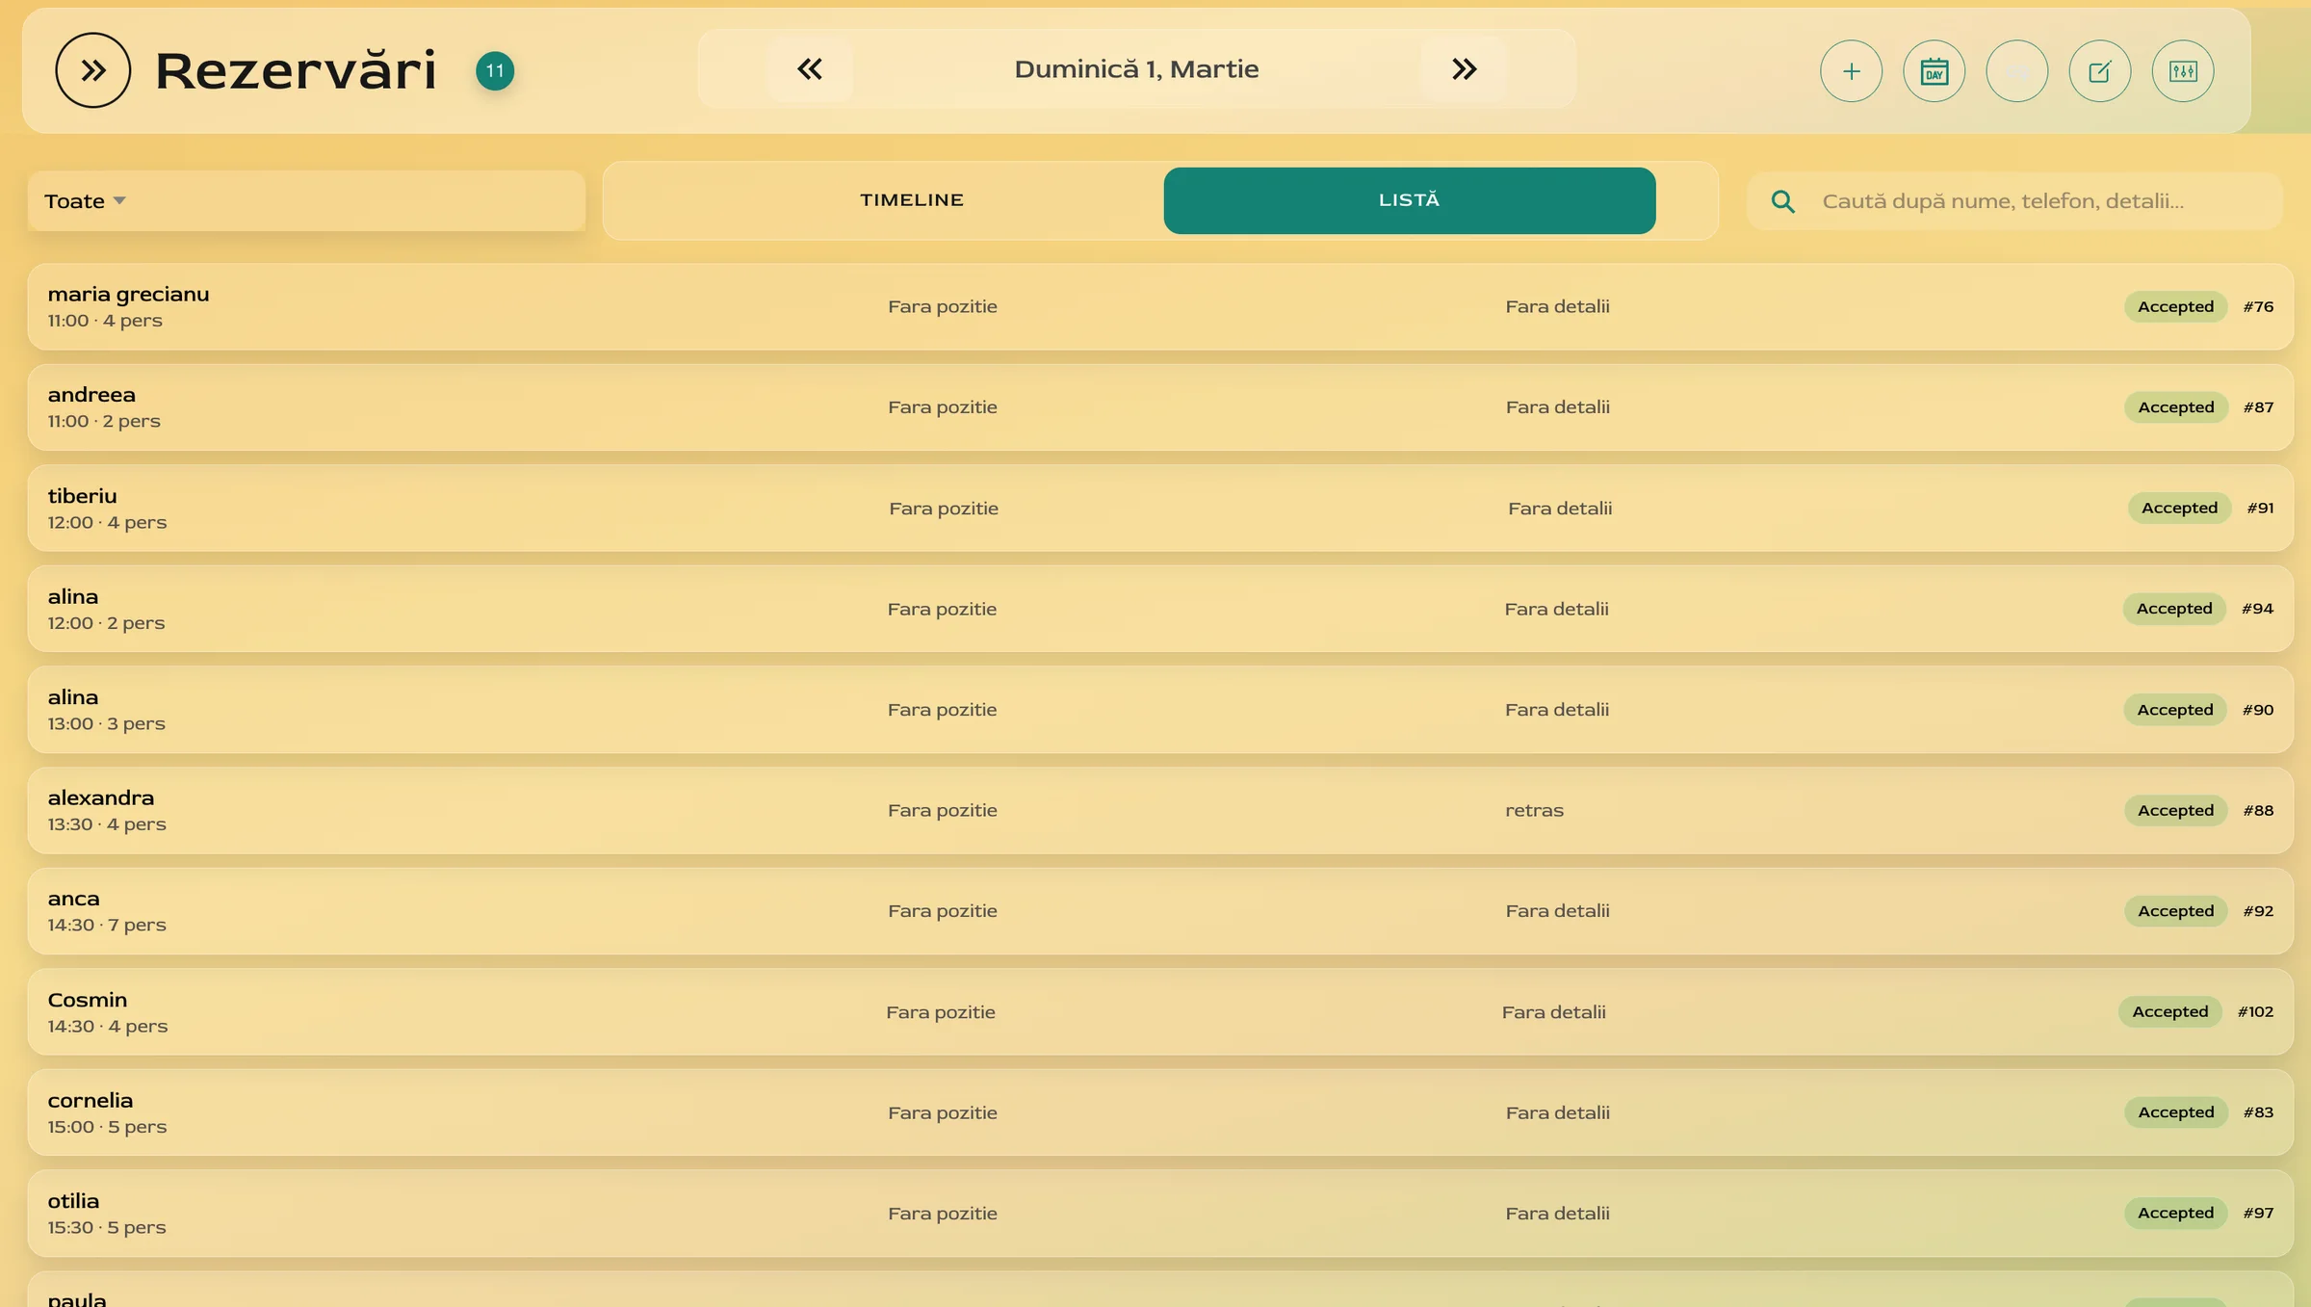The image size is (2311, 1307).
Task: Open the DAY calendar picker
Action: (x=1934, y=71)
